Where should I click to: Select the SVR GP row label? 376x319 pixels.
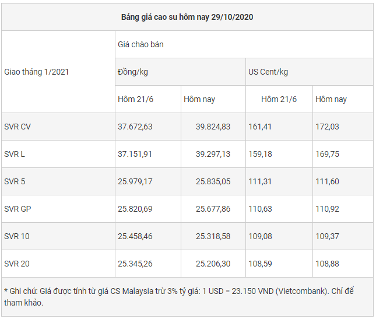(x=17, y=209)
